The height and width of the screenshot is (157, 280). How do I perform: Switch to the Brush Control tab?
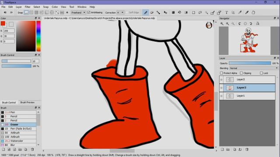tap(9, 102)
